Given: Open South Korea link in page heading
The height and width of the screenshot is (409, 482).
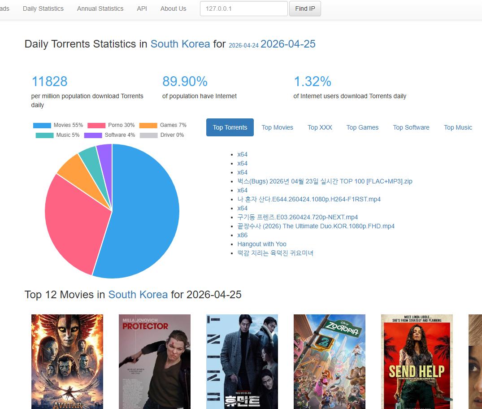Looking at the screenshot, I should 180,44.
